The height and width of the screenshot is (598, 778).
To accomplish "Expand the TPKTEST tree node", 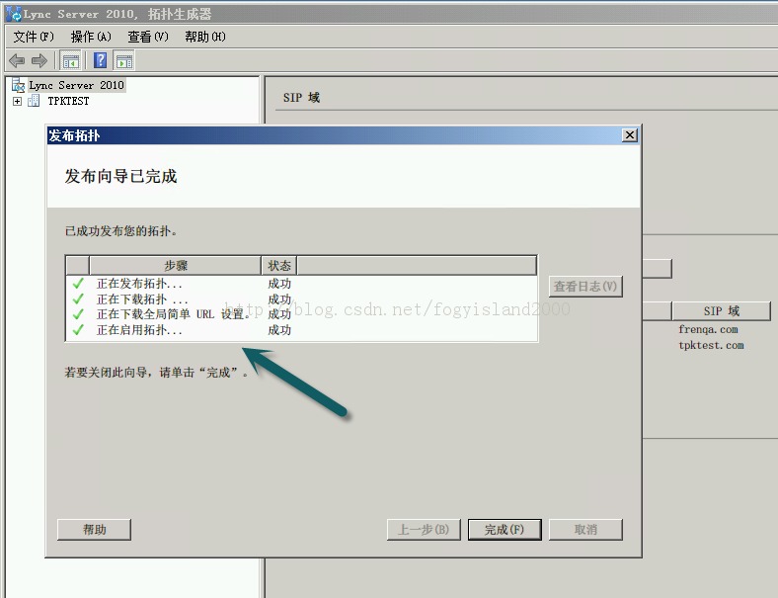I will tap(18, 102).
